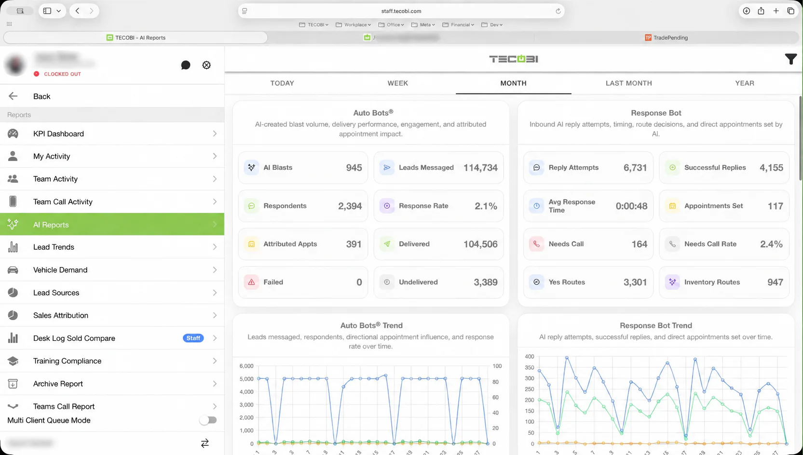Select the MONTH tab
This screenshot has height=455, width=803.
click(x=513, y=83)
